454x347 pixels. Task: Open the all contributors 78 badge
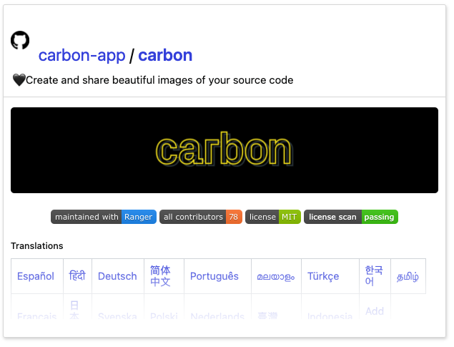(x=201, y=217)
